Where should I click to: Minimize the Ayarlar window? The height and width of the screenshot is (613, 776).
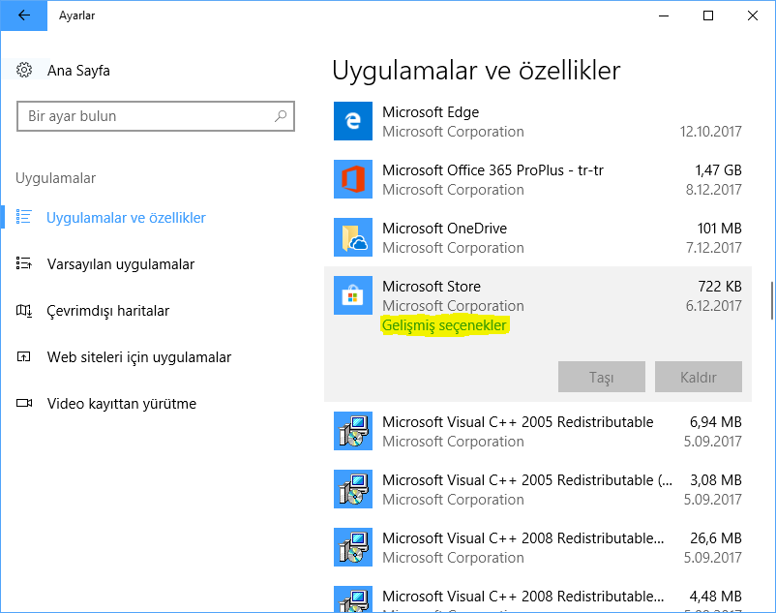coord(664,15)
